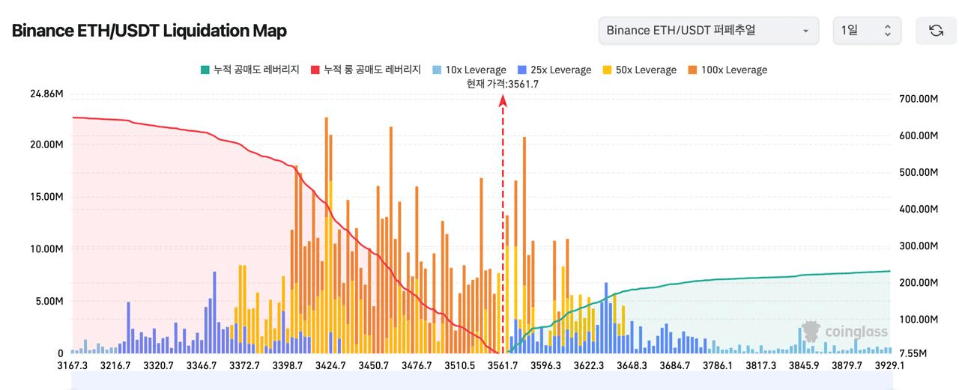Click the light-blue 10x Leverage swatch
Screen dimensions: 959x390
pos(436,70)
